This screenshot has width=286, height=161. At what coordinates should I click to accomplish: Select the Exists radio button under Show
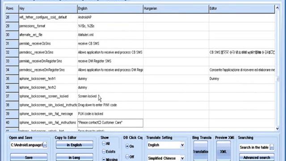click(x=104, y=152)
